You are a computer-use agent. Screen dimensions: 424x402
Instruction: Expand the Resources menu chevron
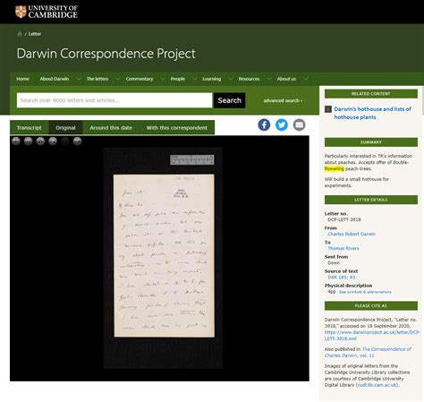(269, 79)
